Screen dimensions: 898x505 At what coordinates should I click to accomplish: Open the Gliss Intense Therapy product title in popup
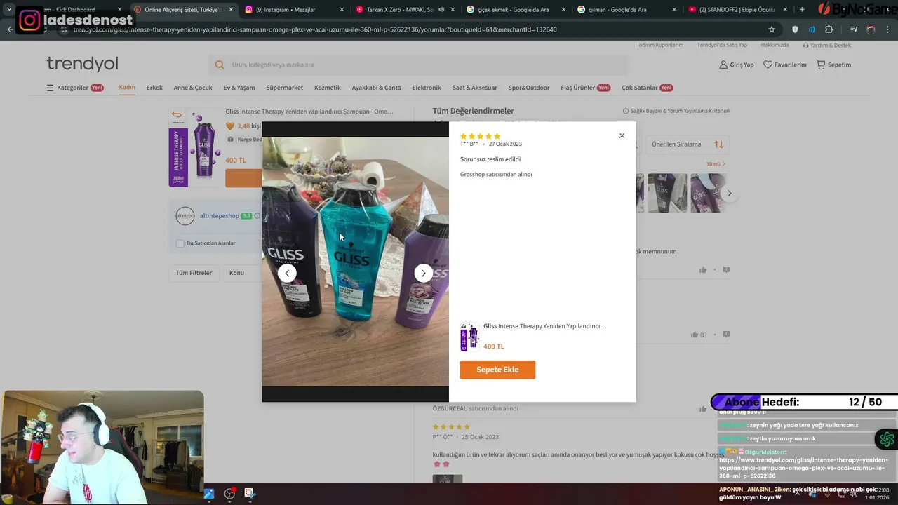coord(544,326)
